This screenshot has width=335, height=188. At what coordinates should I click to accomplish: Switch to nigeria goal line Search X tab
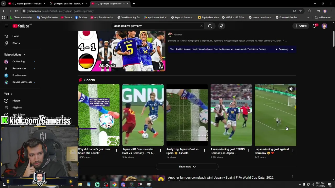[68, 4]
